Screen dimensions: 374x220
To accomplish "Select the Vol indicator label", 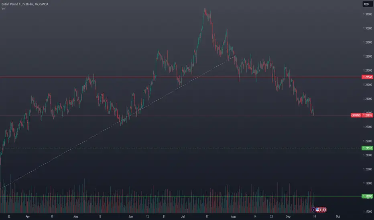I will click(x=3, y=8).
